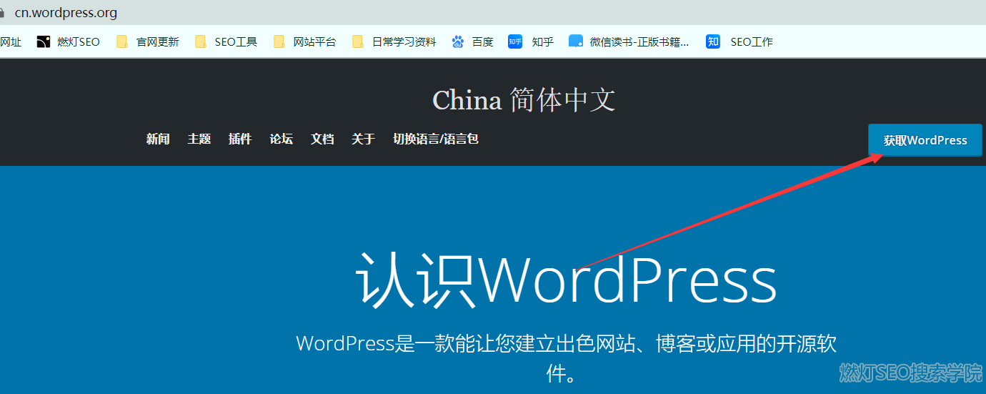Open the 微信读书 bookmark
The height and width of the screenshot is (394, 986).
coord(629,41)
